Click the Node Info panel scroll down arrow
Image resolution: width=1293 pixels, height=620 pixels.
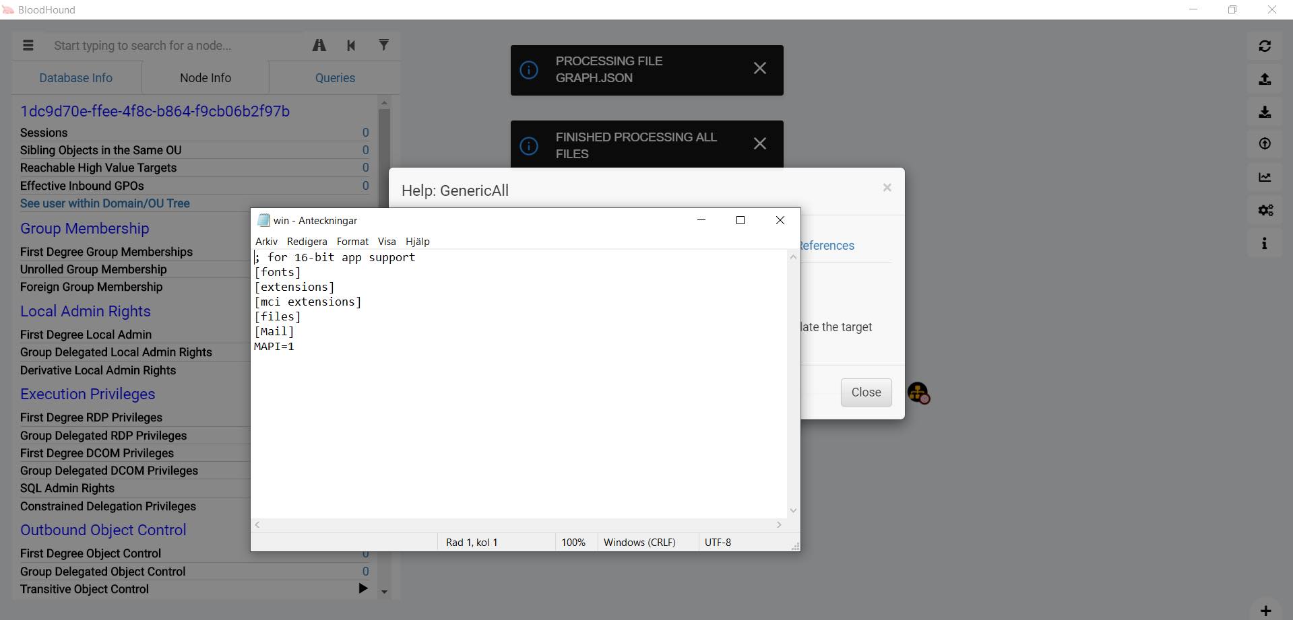[384, 592]
